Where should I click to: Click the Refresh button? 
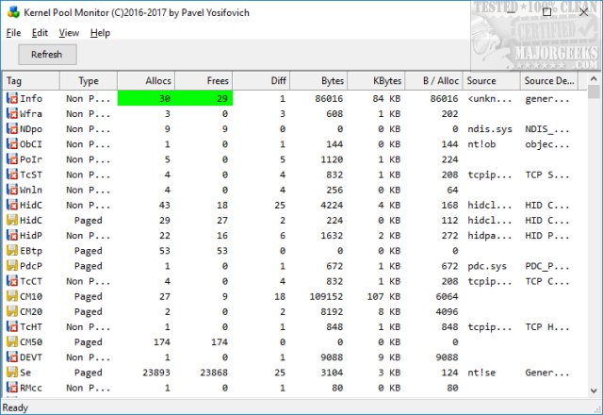point(47,55)
